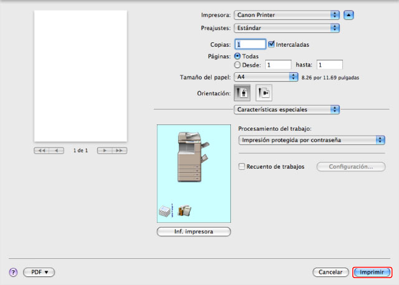The image size is (399, 285).
Task: Click the help question mark button
Action: point(12,273)
